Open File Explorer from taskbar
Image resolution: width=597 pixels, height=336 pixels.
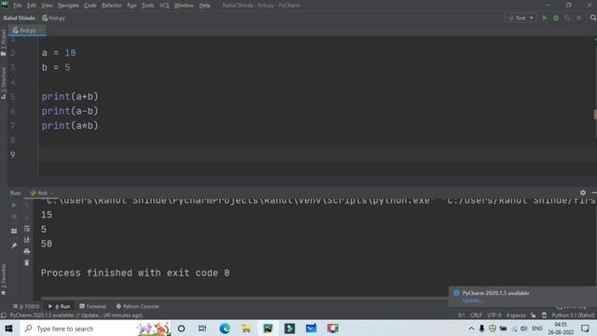(x=246, y=329)
